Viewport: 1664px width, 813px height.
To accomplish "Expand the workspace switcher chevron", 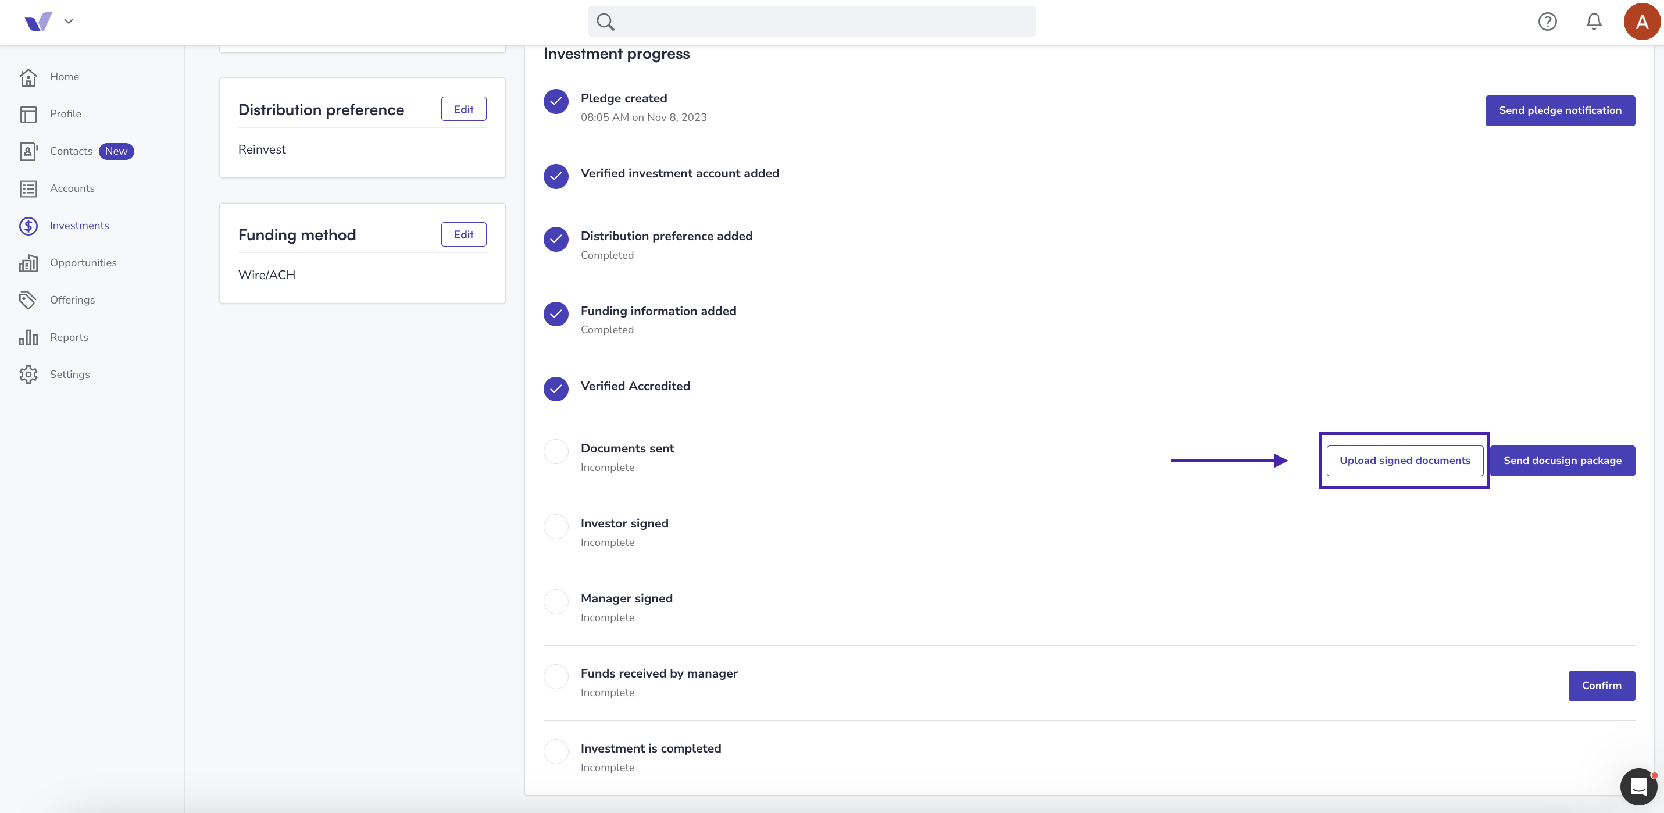I will (x=69, y=22).
